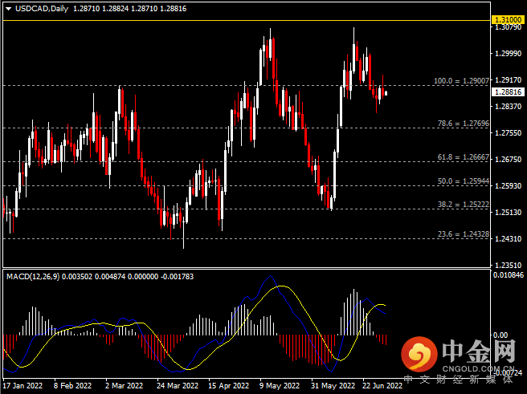Click the 0.010846 MACD scale value

pyautogui.click(x=507, y=275)
